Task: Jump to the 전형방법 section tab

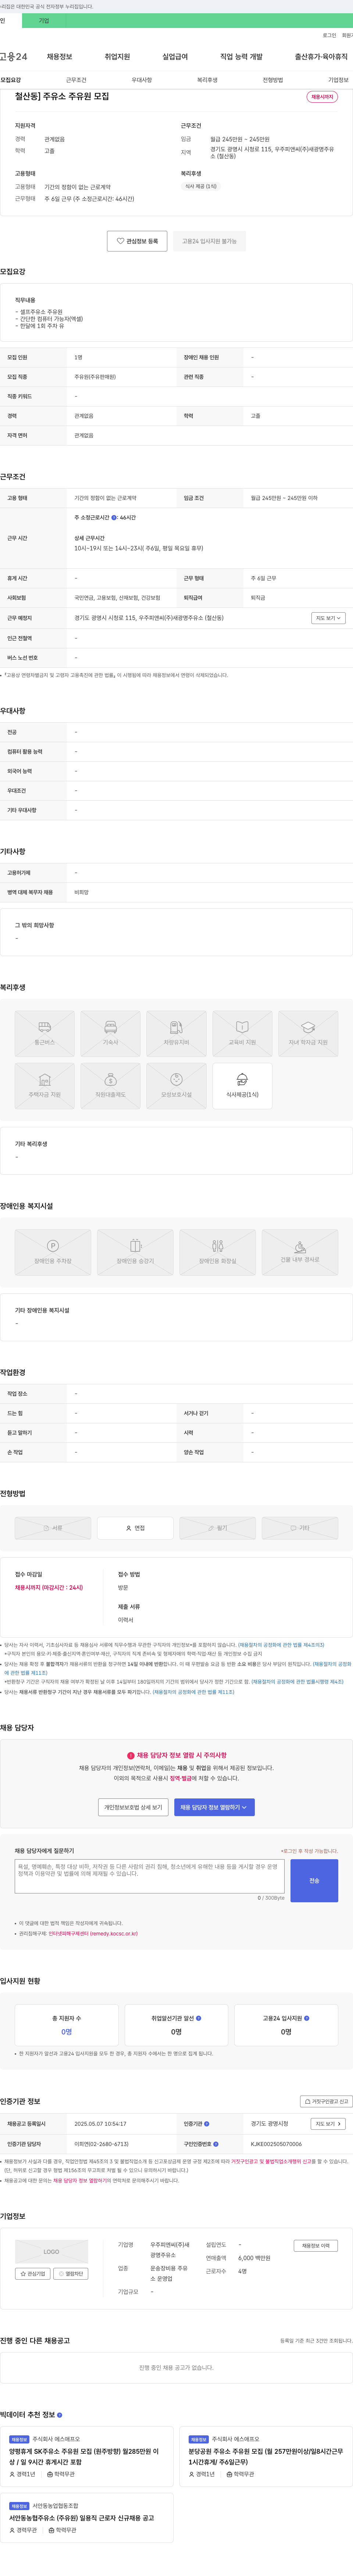Action: pos(273,80)
